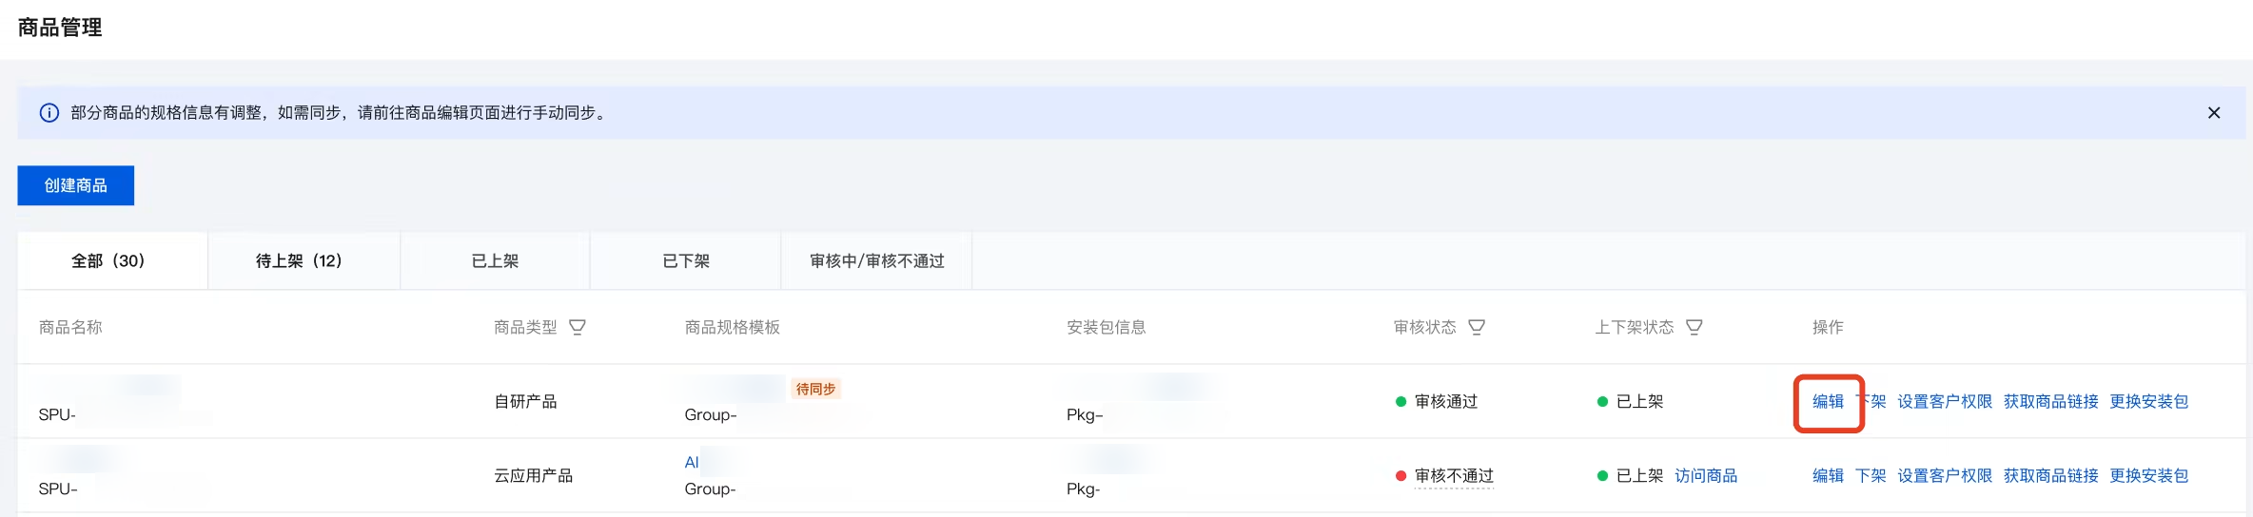Image resolution: width=2253 pixels, height=517 pixels.
Task: Select the 已下架 tab
Action: pos(686,260)
